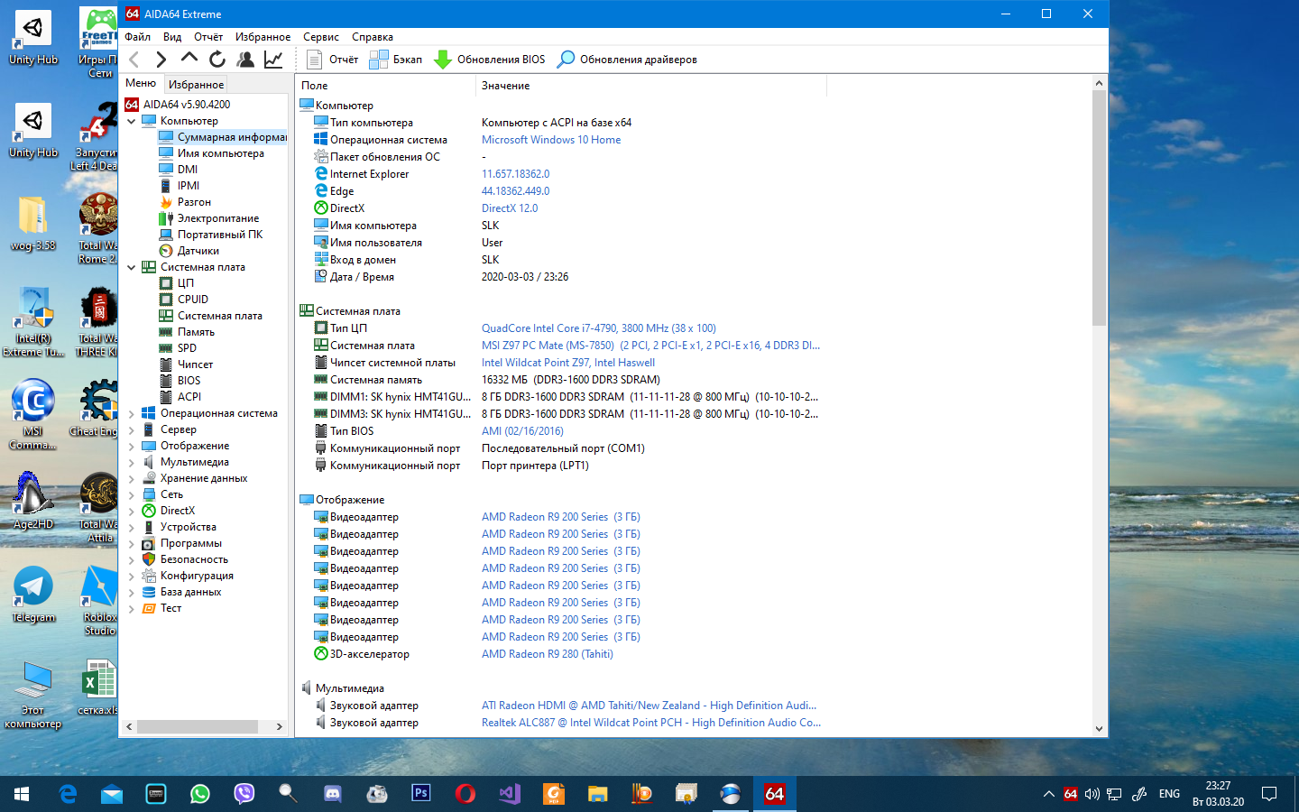Expand the Сервер tree node
This screenshot has height=812, width=1299.
132,429
